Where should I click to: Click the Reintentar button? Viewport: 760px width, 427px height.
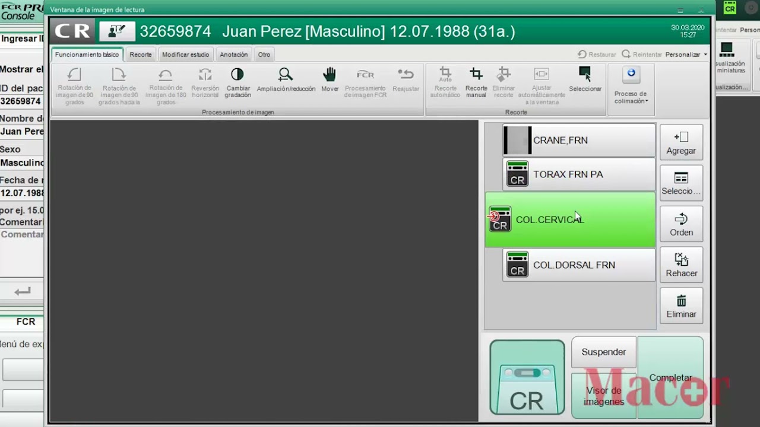coord(642,55)
